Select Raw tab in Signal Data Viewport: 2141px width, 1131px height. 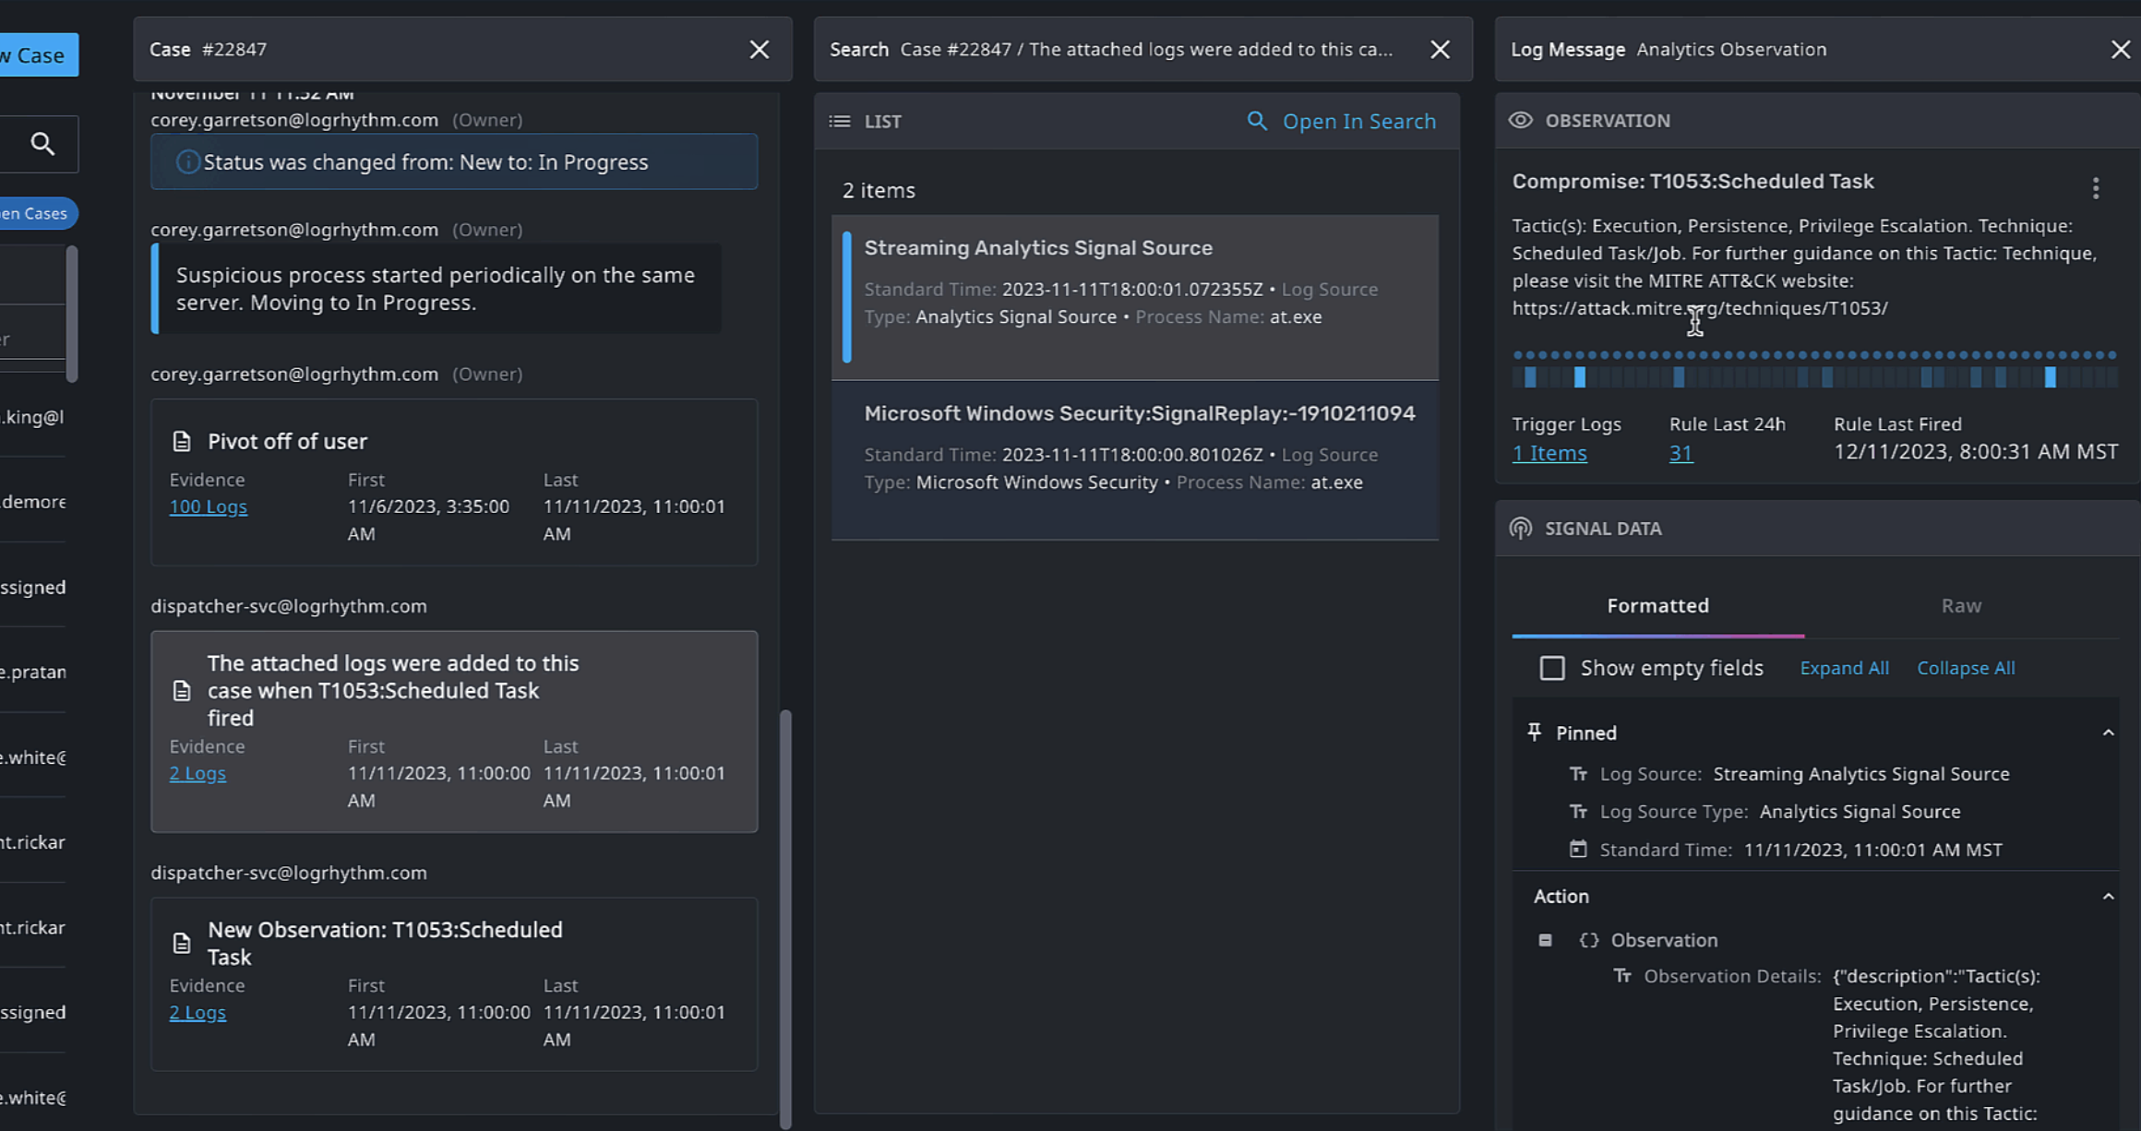click(x=1958, y=604)
